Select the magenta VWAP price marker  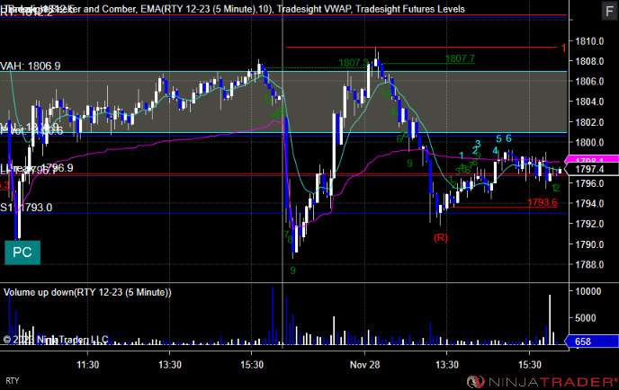pos(591,160)
